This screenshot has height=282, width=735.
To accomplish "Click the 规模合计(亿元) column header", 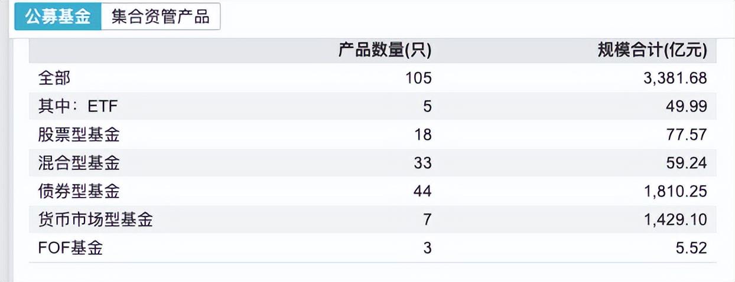I will click(652, 50).
